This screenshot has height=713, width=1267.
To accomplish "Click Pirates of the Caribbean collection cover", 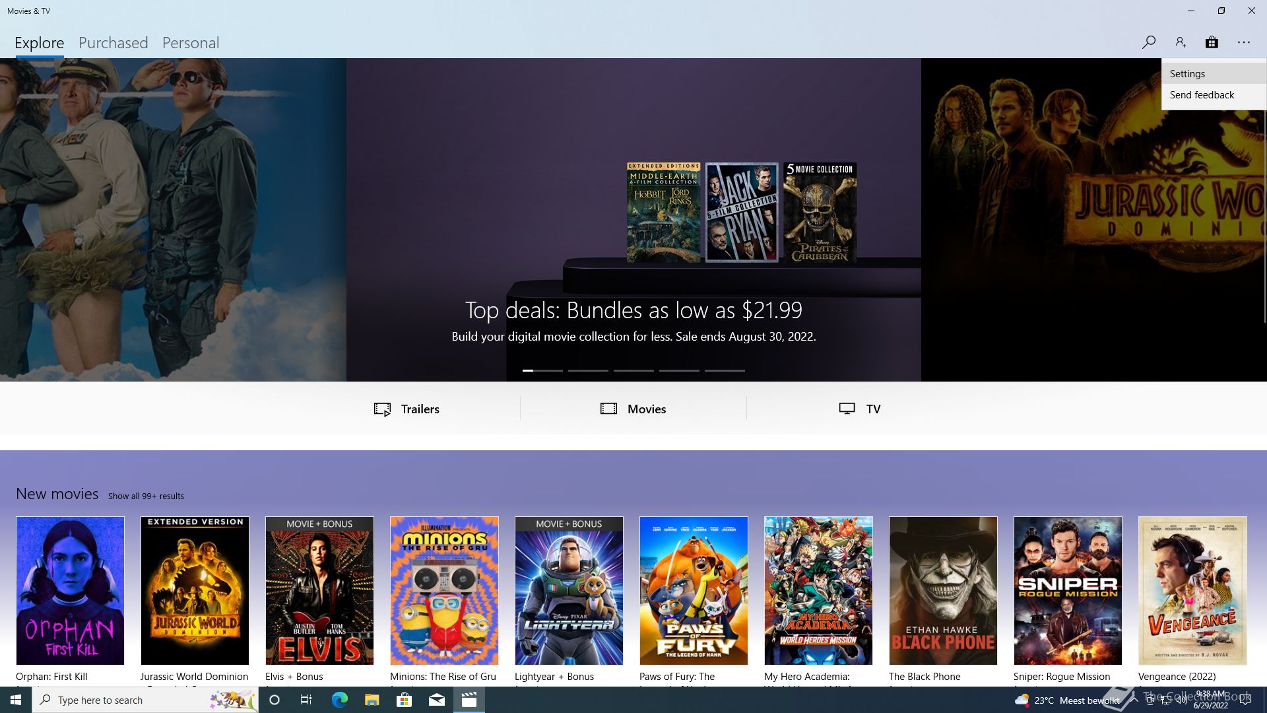I will coord(820,213).
